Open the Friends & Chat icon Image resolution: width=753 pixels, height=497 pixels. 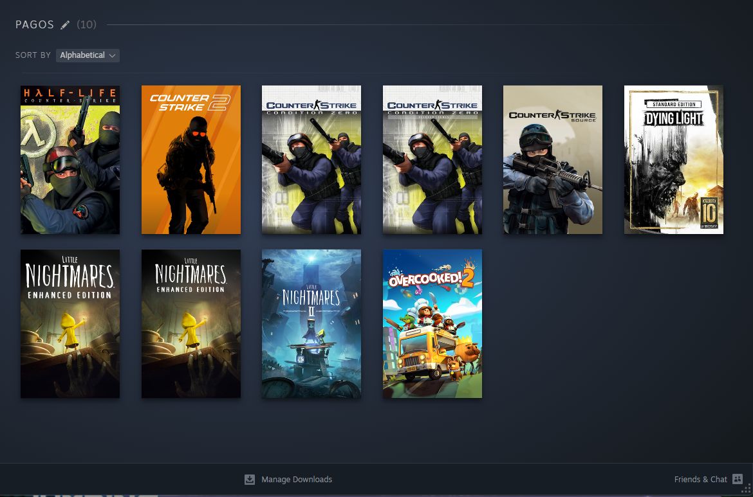pyautogui.click(x=737, y=479)
